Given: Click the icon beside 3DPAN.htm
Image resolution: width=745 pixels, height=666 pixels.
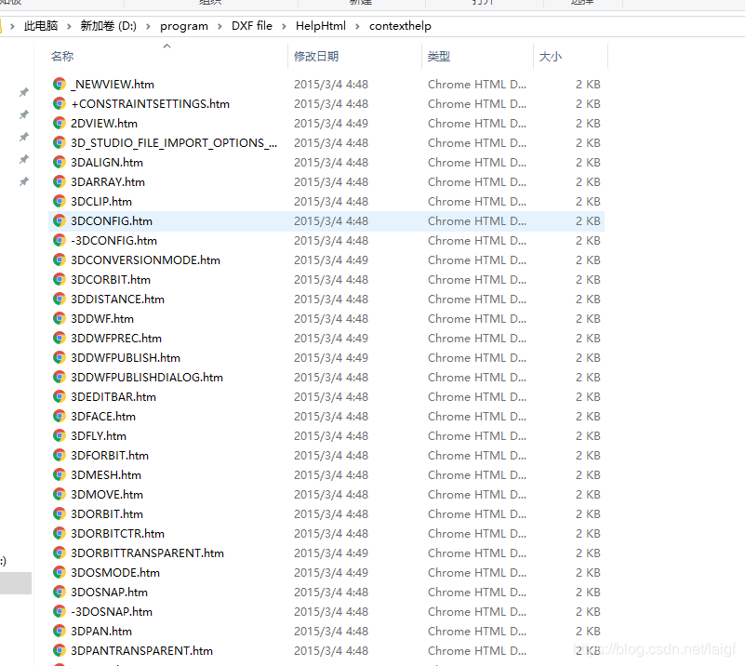Looking at the screenshot, I should tap(60, 631).
